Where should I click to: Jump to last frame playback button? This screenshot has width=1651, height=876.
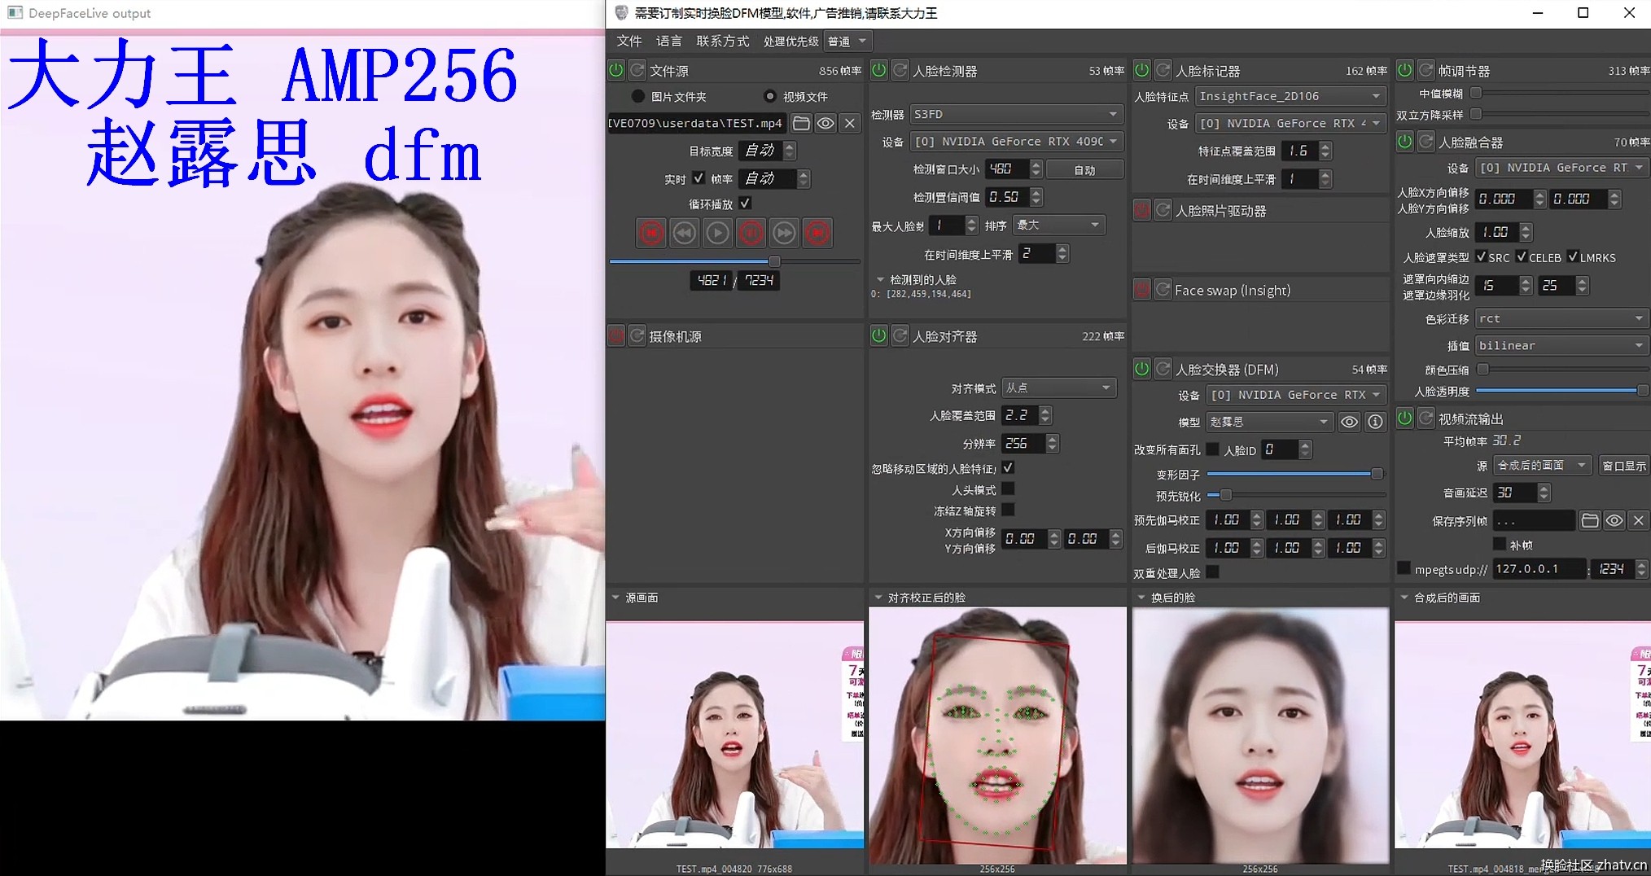point(817,233)
